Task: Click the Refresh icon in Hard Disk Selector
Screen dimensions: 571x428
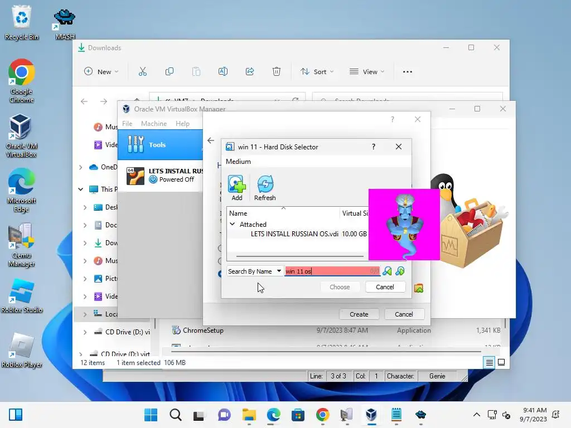Action: pyautogui.click(x=265, y=188)
